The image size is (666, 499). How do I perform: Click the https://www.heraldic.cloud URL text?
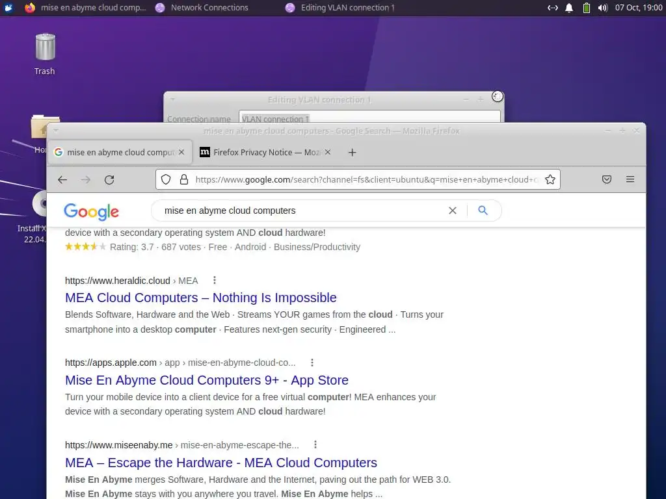click(x=118, y=281)
